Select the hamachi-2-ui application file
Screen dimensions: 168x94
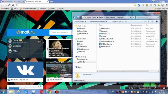106,34
